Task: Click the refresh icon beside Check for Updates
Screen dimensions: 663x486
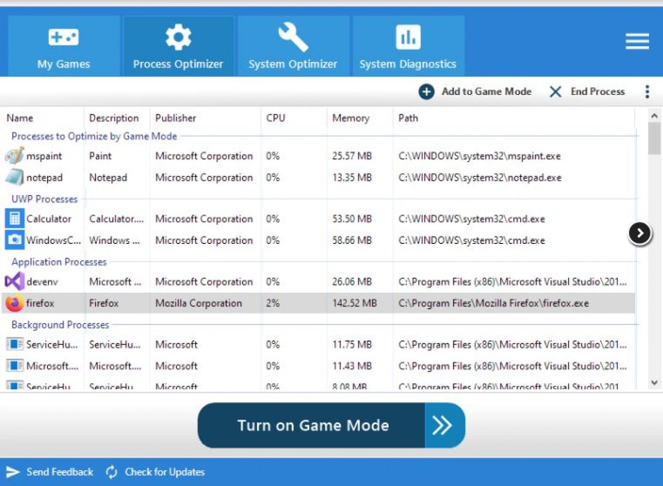Action: tap(111, 472)
